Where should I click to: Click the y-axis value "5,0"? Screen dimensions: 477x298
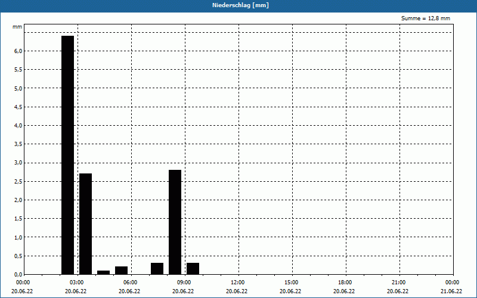click(18, 88)
